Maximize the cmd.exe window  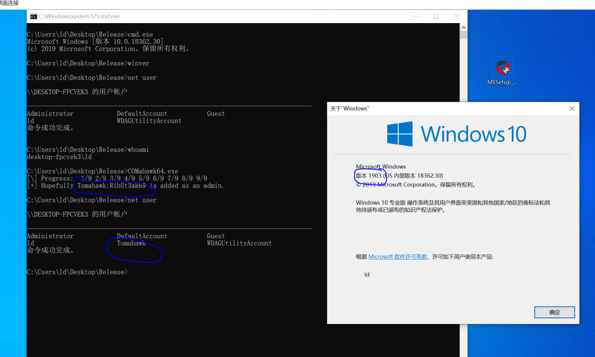point(436,17)
